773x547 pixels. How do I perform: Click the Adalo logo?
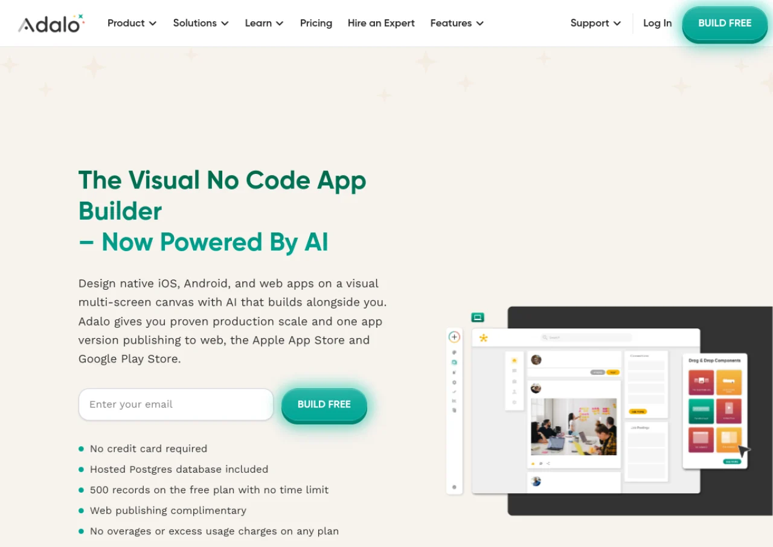tap(51, 24)
